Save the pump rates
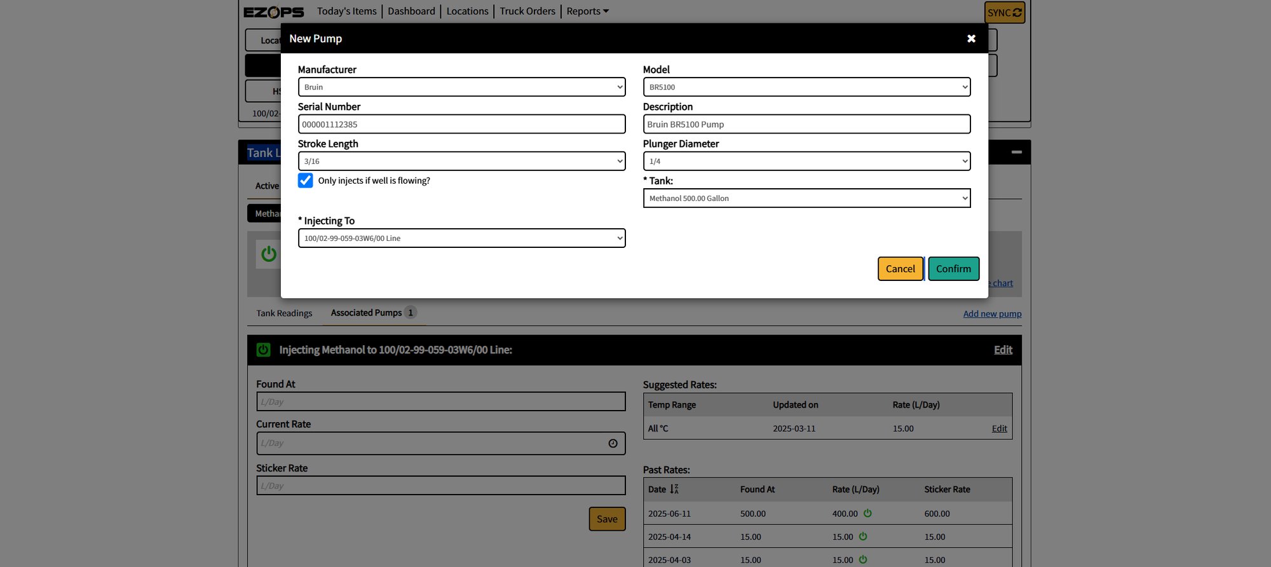Viewport: 1271px width, 567px height. [607, 519]
